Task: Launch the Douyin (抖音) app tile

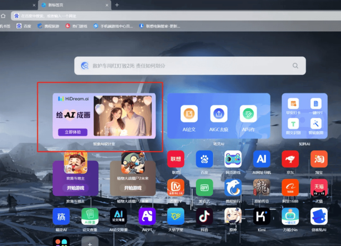Action: pos(204,217)
